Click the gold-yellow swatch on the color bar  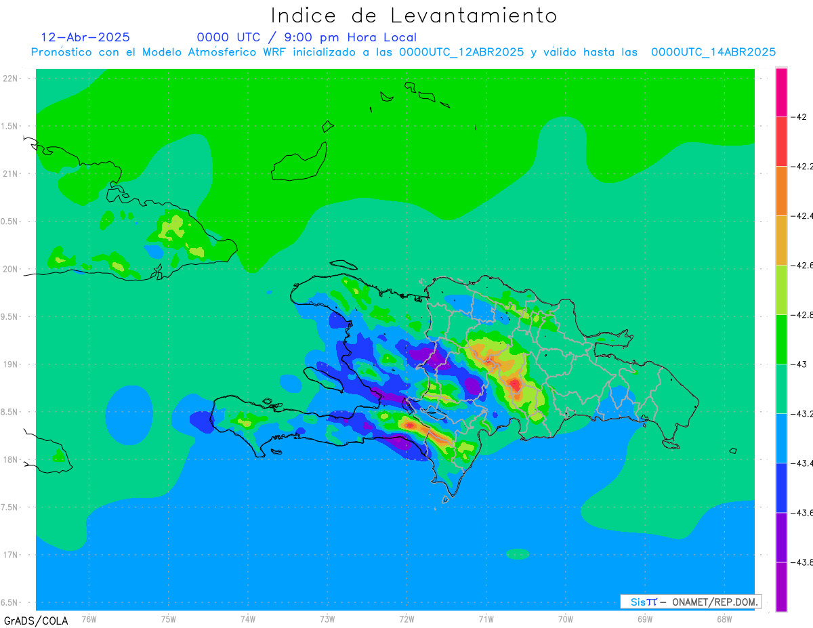point(781,240)
